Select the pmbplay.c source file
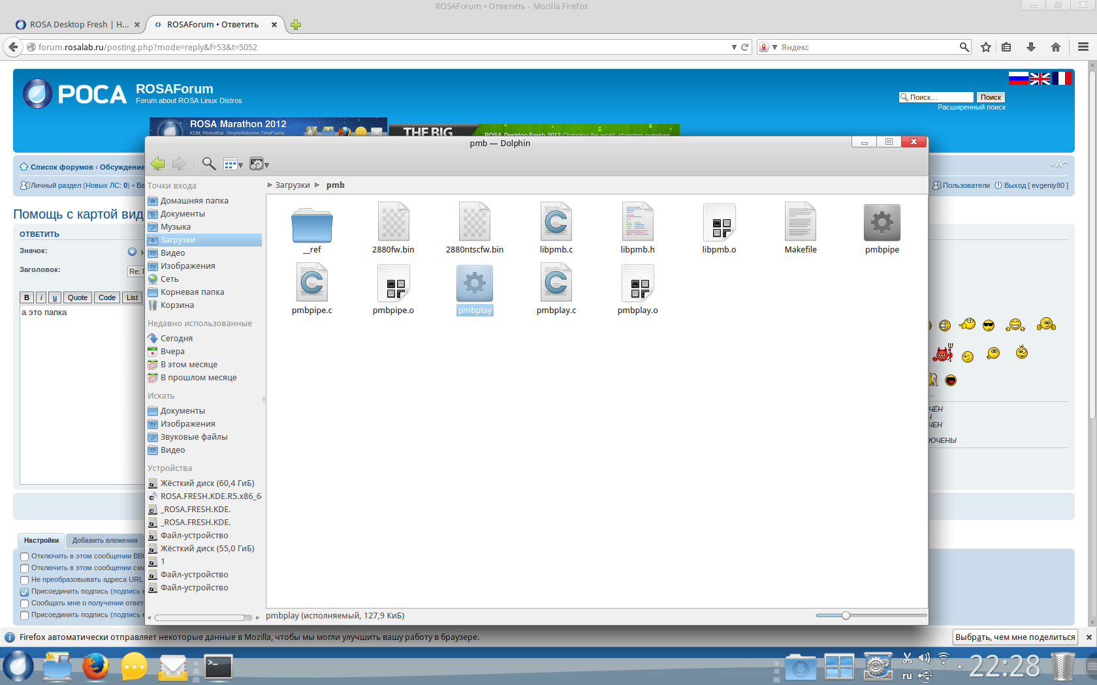 coord(556,290)
